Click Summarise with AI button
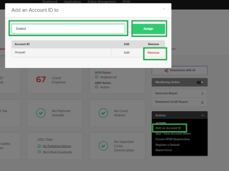229x171 pixels. pyautogui.click(x=179, y=70)
